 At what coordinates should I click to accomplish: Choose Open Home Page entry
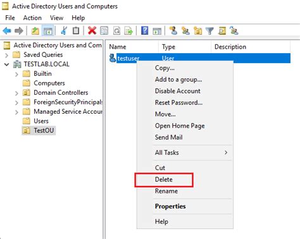[180, 126]
